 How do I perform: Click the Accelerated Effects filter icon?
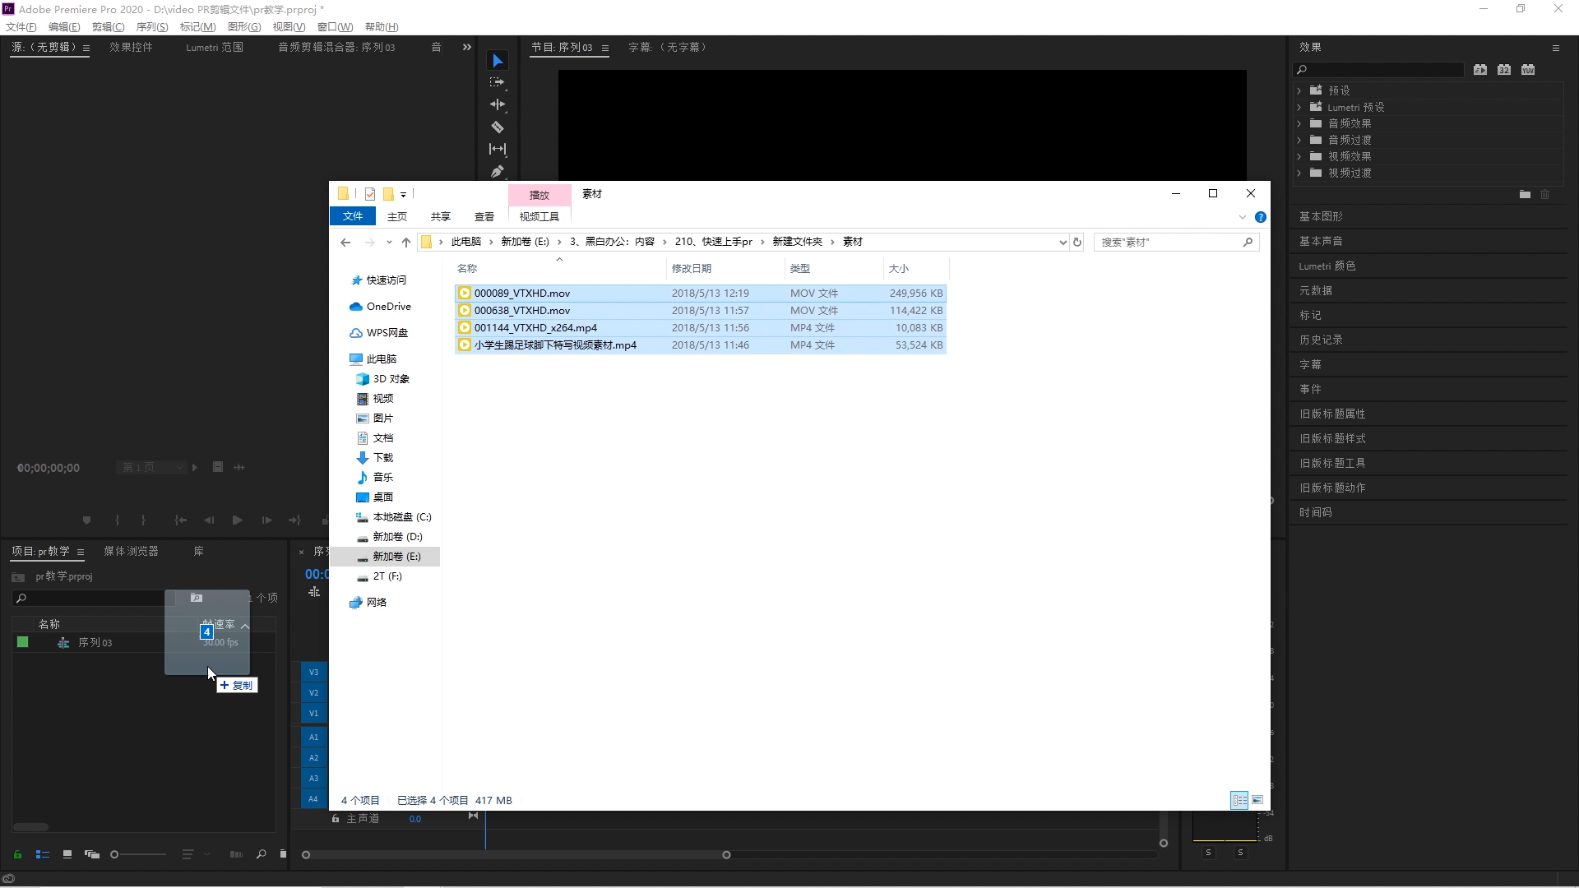(x=1480, y=70)
